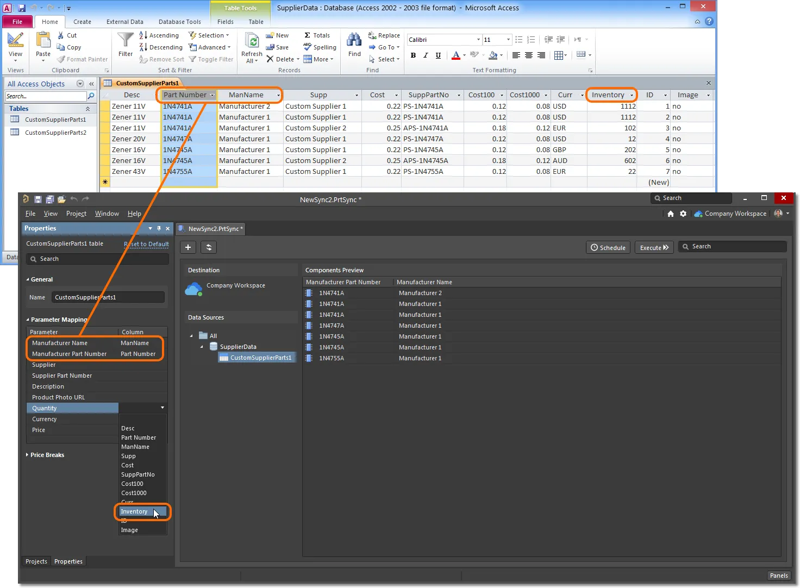Open Part Number column header dropdown arrow

[x=212, y=95]
